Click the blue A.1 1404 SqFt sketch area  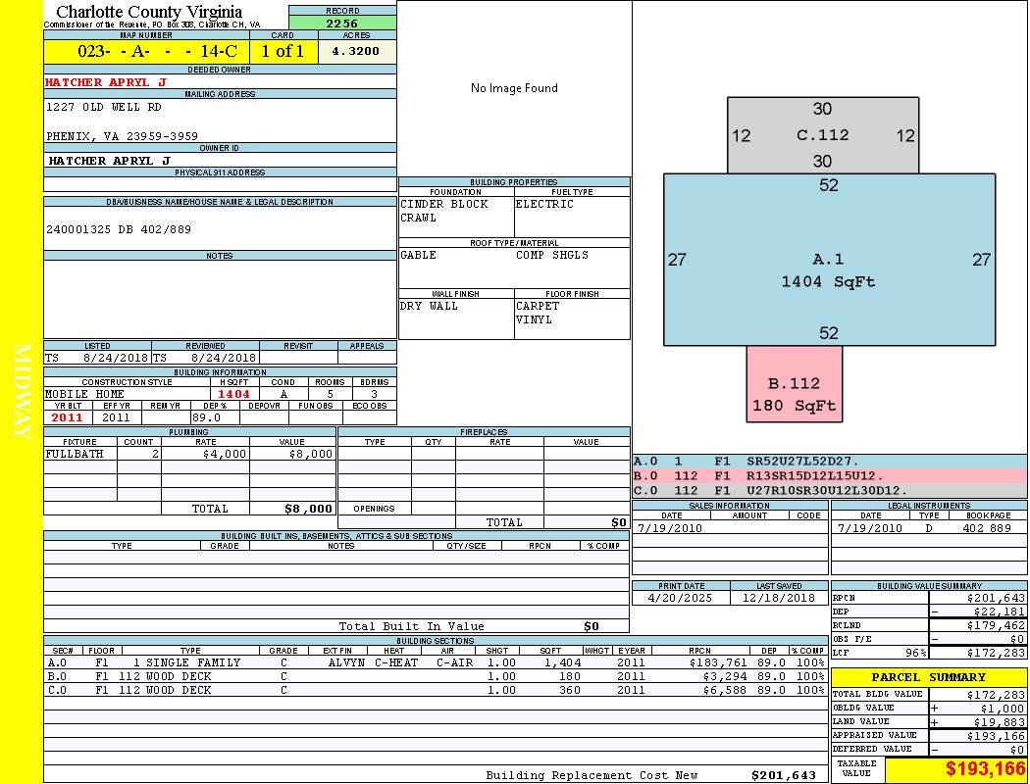pyautogui.click(x=829, y=270)
